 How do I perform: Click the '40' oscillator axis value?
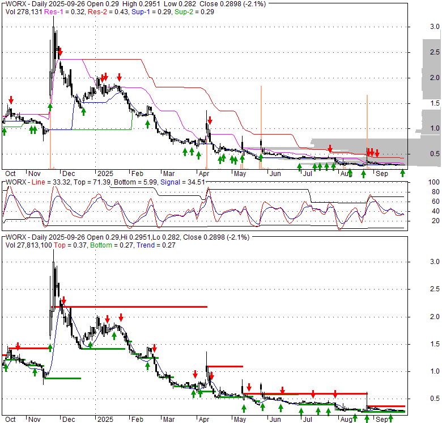pos(436,211)
